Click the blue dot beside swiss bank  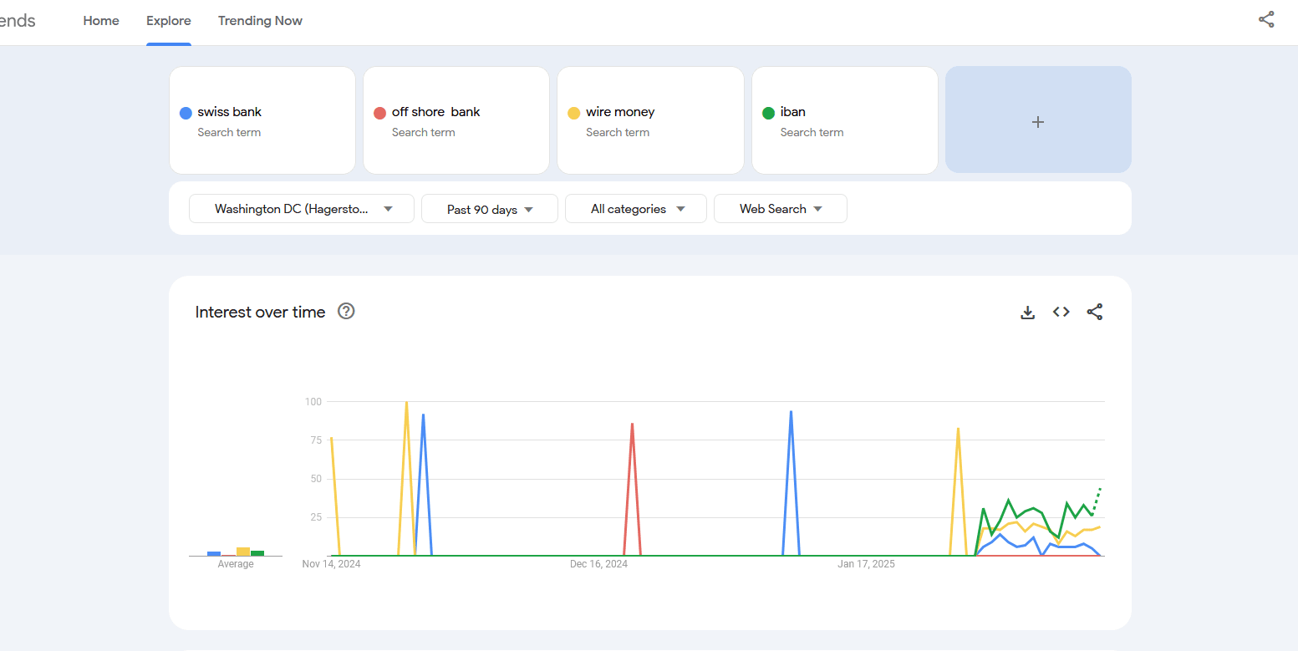(186, 113)
